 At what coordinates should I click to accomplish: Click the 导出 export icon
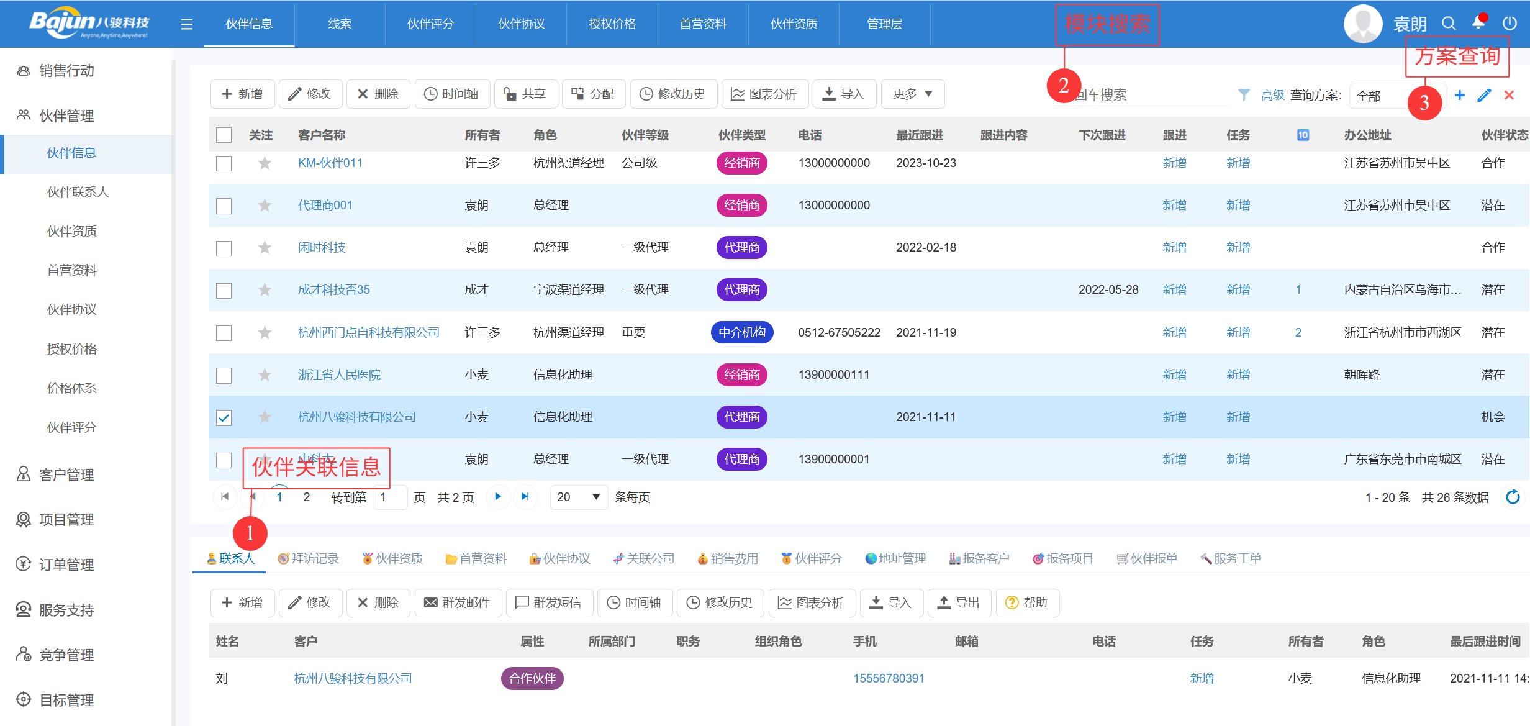[x=959, y=602]
